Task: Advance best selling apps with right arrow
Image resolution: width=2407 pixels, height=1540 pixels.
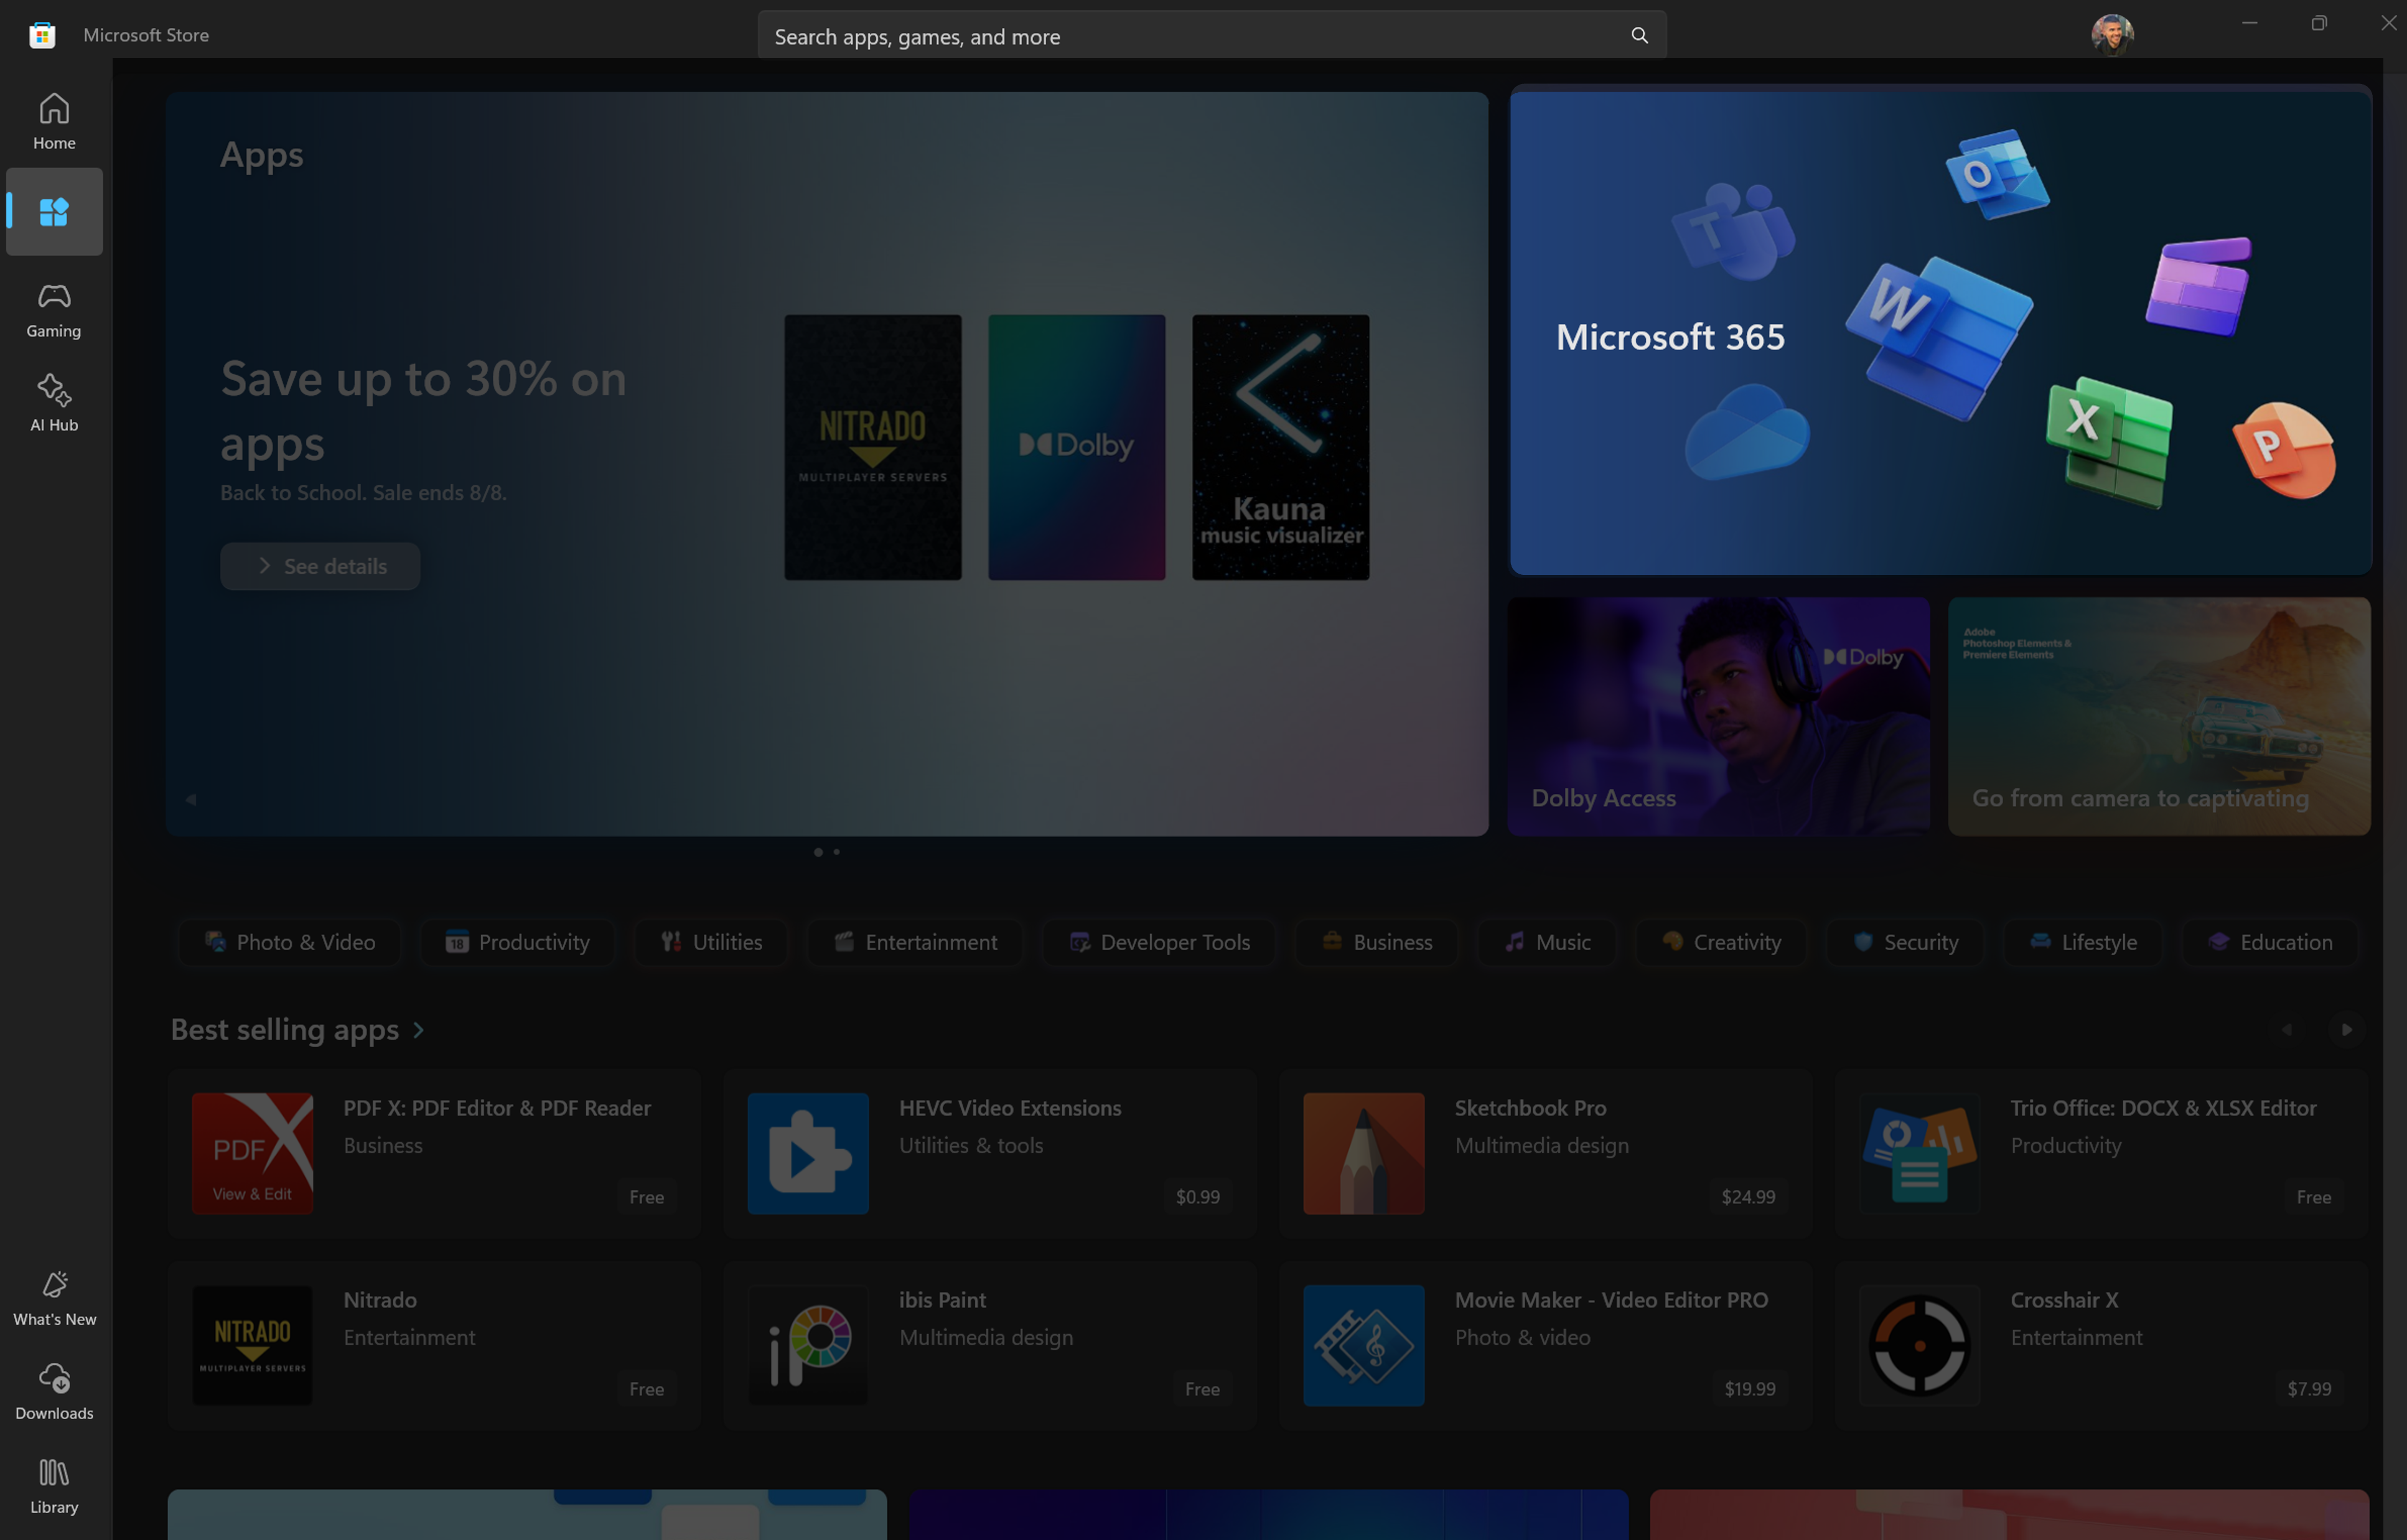Action: coord(2346,1029)
